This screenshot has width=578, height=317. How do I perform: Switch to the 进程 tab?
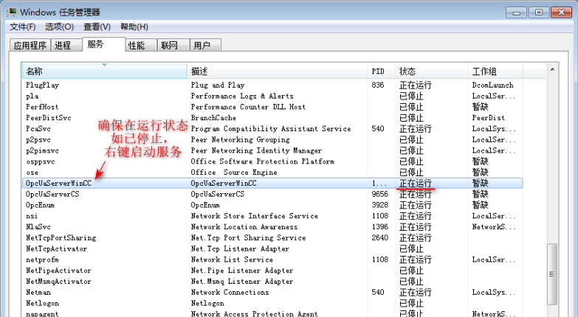pos(63,46)
